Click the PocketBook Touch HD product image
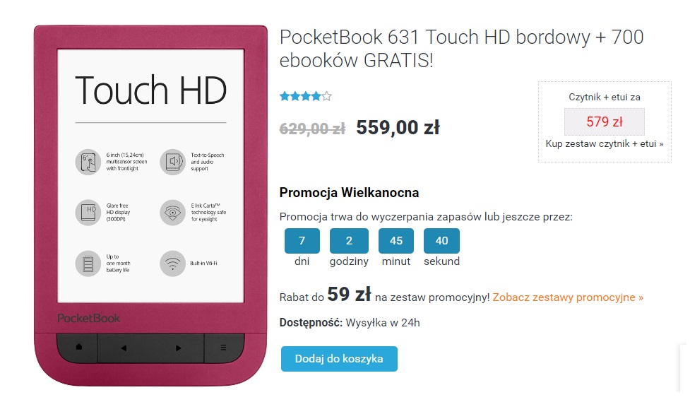The image size is (690, 402). point(150,206)
